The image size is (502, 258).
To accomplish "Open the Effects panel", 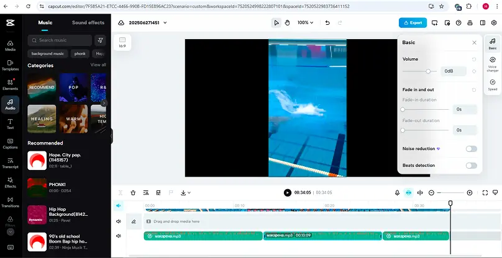I will pos(10,183).
